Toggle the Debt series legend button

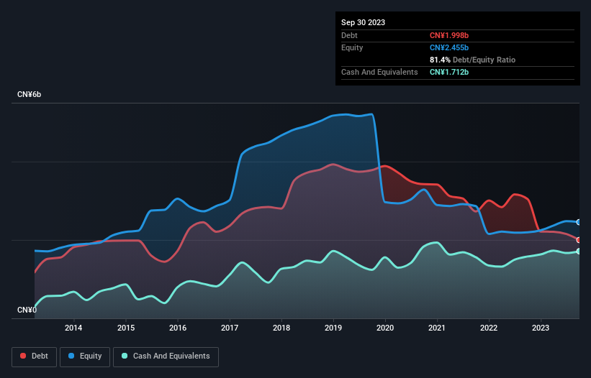click(x=35, y=356)
